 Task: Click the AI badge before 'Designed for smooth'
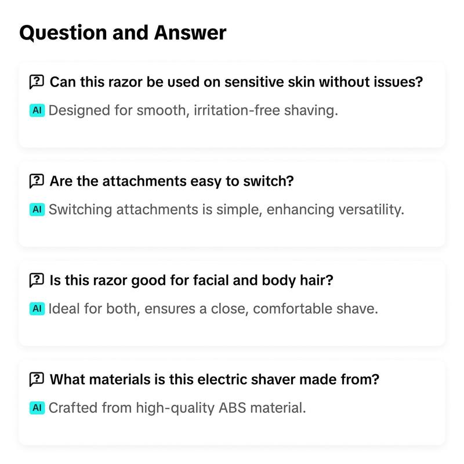coord(37,110)
